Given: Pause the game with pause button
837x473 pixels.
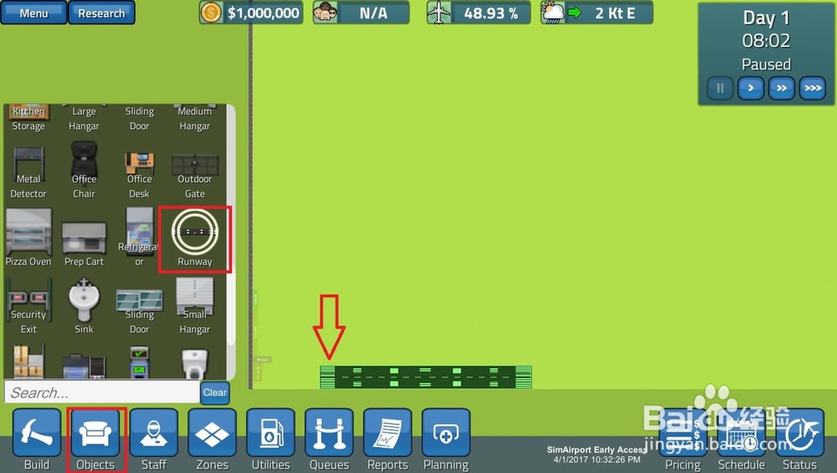Looking at the screenshot, I should click(x=720, y=88).
